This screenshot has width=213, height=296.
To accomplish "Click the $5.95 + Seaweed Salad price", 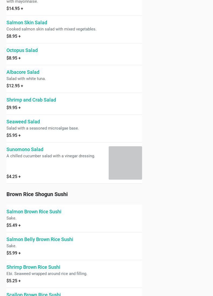I will coord(13,135).
